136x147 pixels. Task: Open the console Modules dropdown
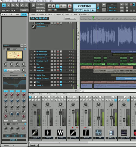(x=33, y=94)
